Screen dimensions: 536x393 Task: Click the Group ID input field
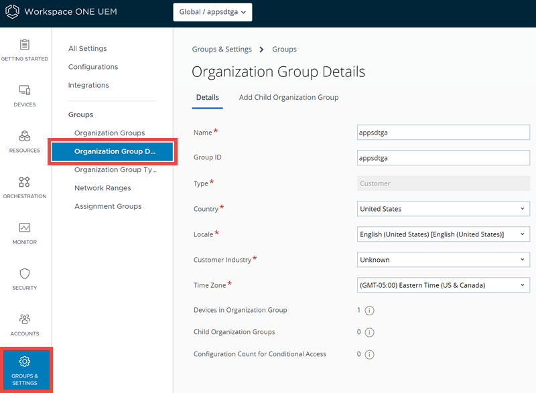(444, 158)
